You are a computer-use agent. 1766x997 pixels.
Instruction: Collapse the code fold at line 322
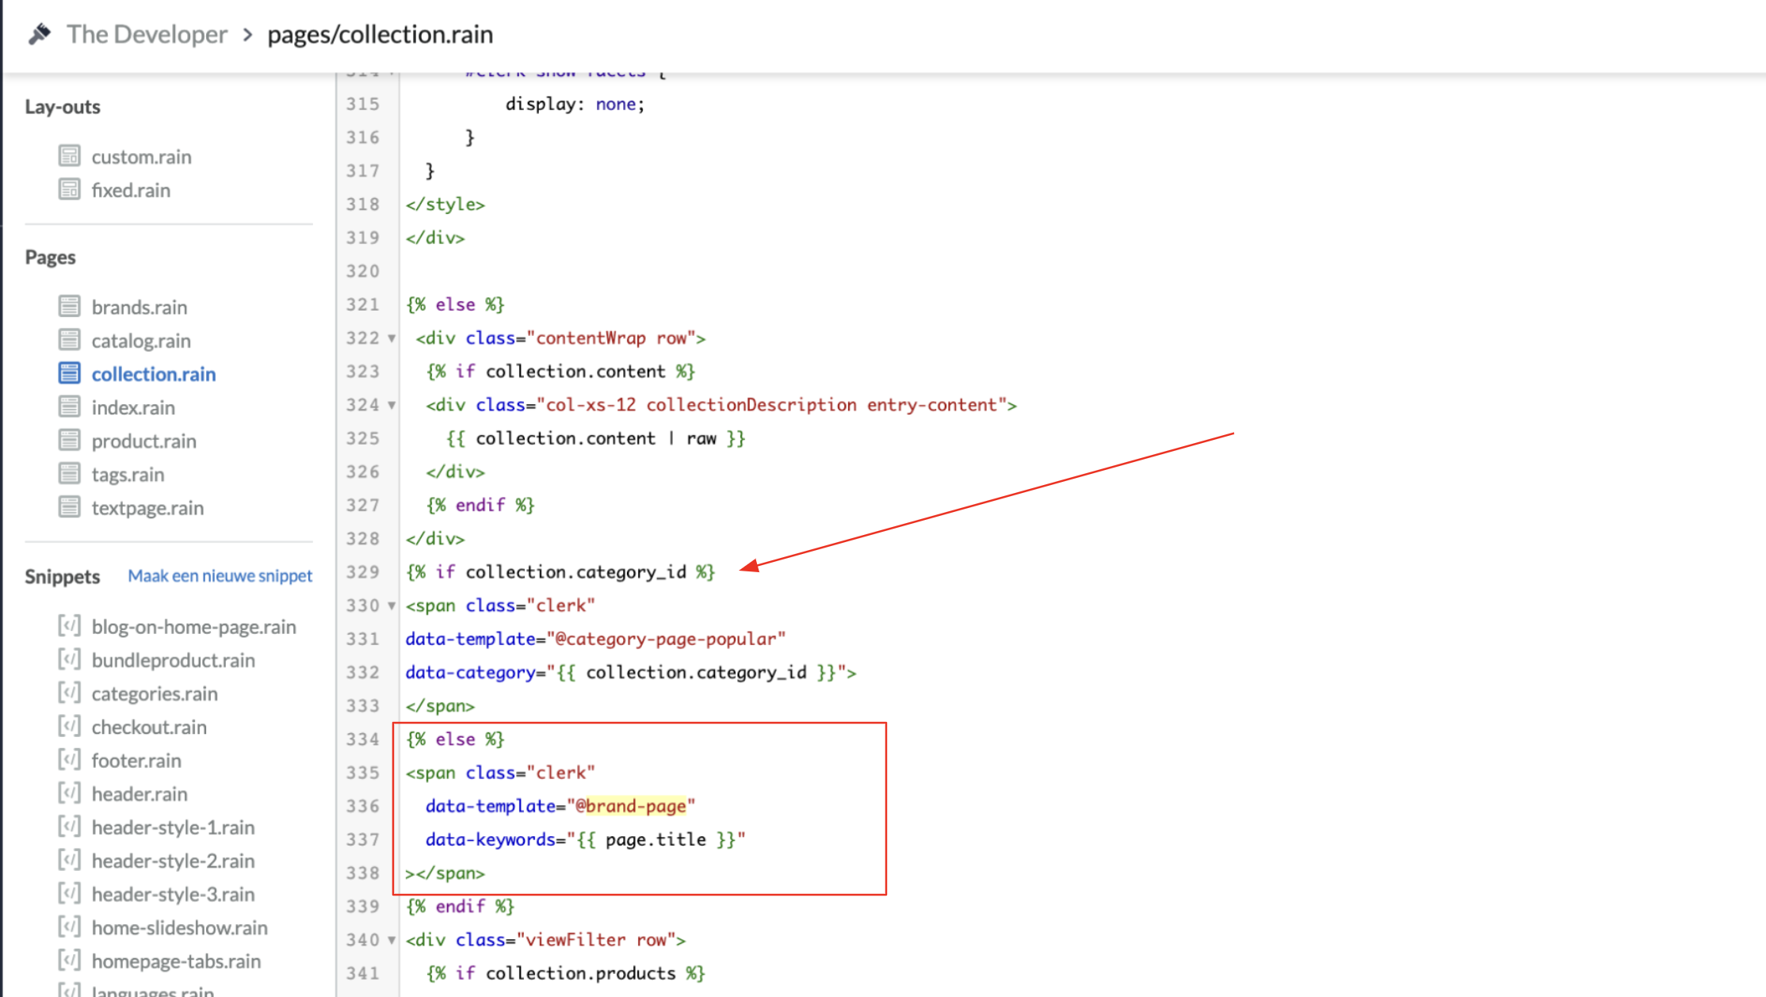392,338
